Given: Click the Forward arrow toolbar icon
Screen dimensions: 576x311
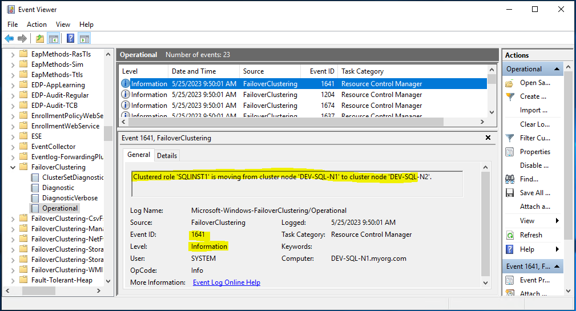Looking at the screenshot, I should tap(22, 38).
